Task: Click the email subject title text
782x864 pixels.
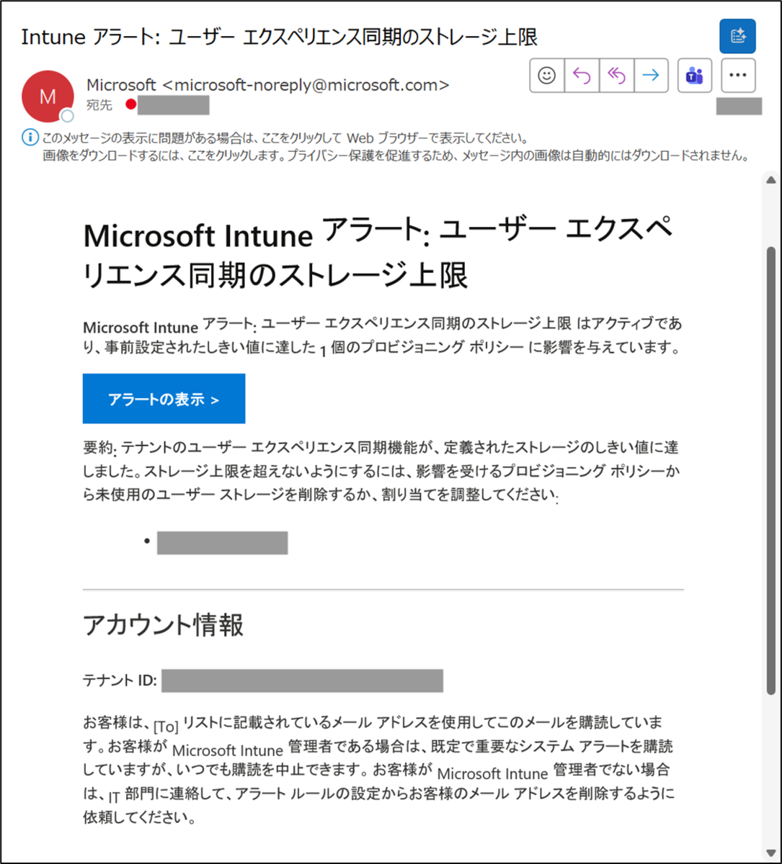Action: 280,37
